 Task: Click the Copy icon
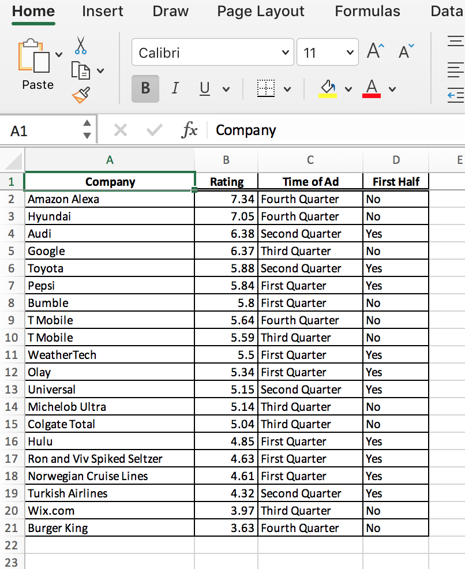(81, 71)
